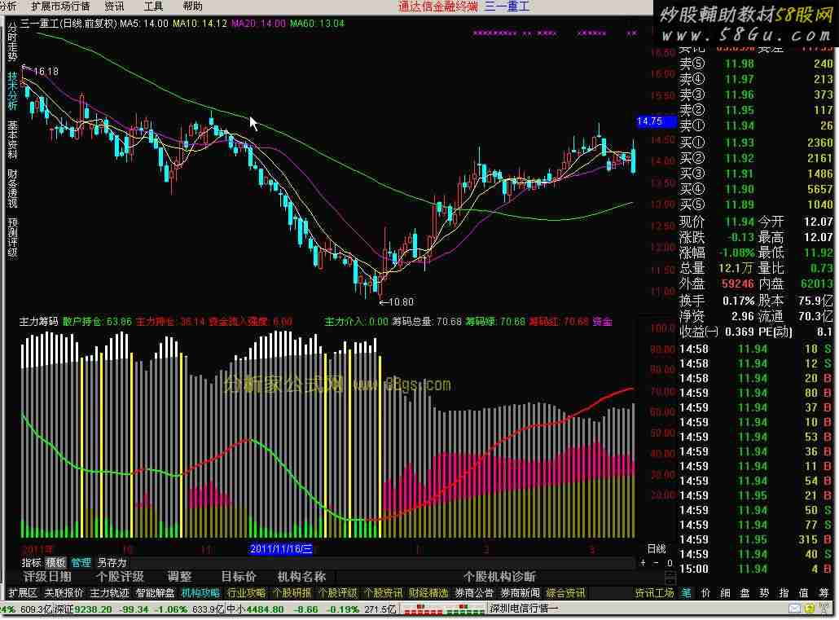
Task: Open the 财务透视 sidebar tab
Action: [x=12, y=188]
